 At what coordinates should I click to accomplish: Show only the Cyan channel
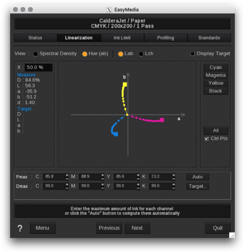(x=216, y=67)
